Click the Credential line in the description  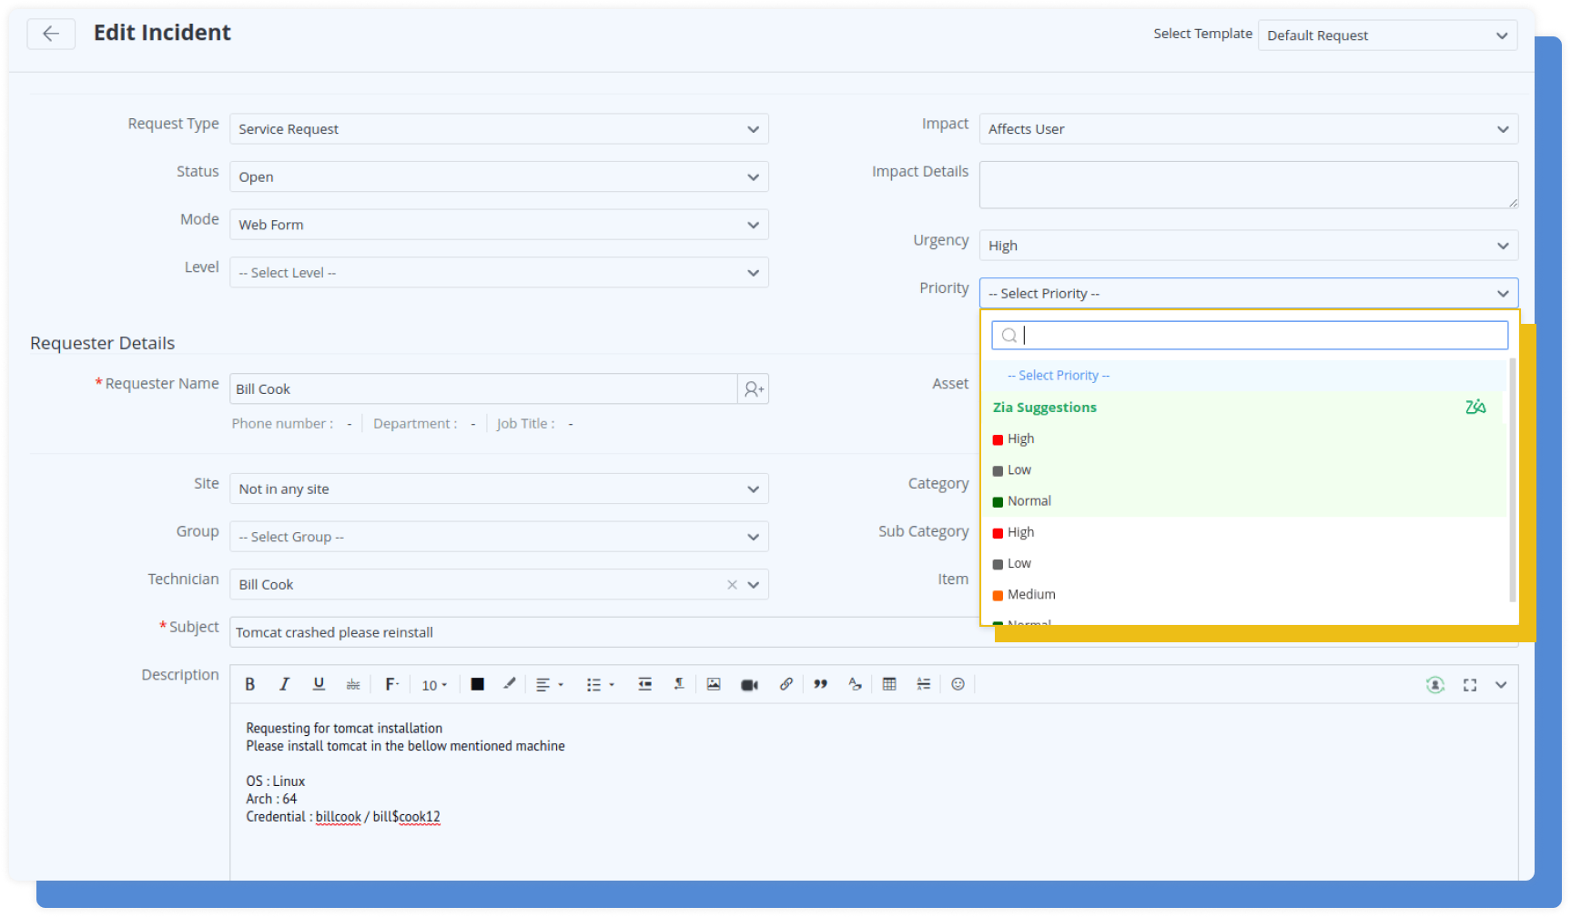343,817
